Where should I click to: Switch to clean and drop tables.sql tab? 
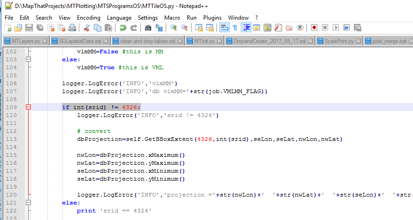pos(147,41)
